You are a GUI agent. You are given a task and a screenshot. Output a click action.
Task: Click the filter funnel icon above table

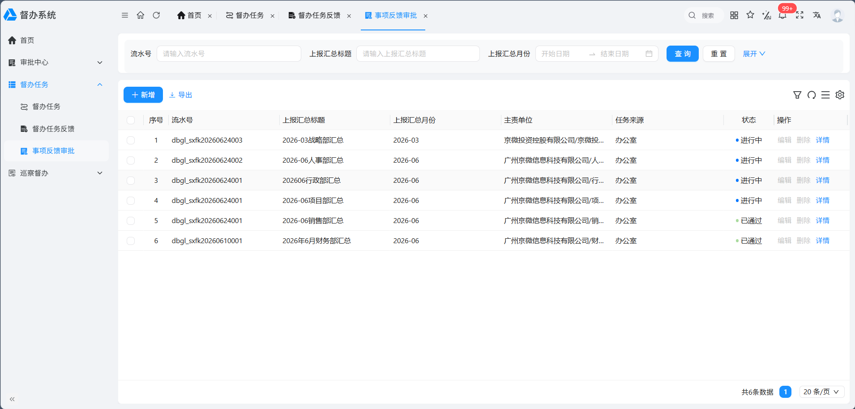coord(797,95)
